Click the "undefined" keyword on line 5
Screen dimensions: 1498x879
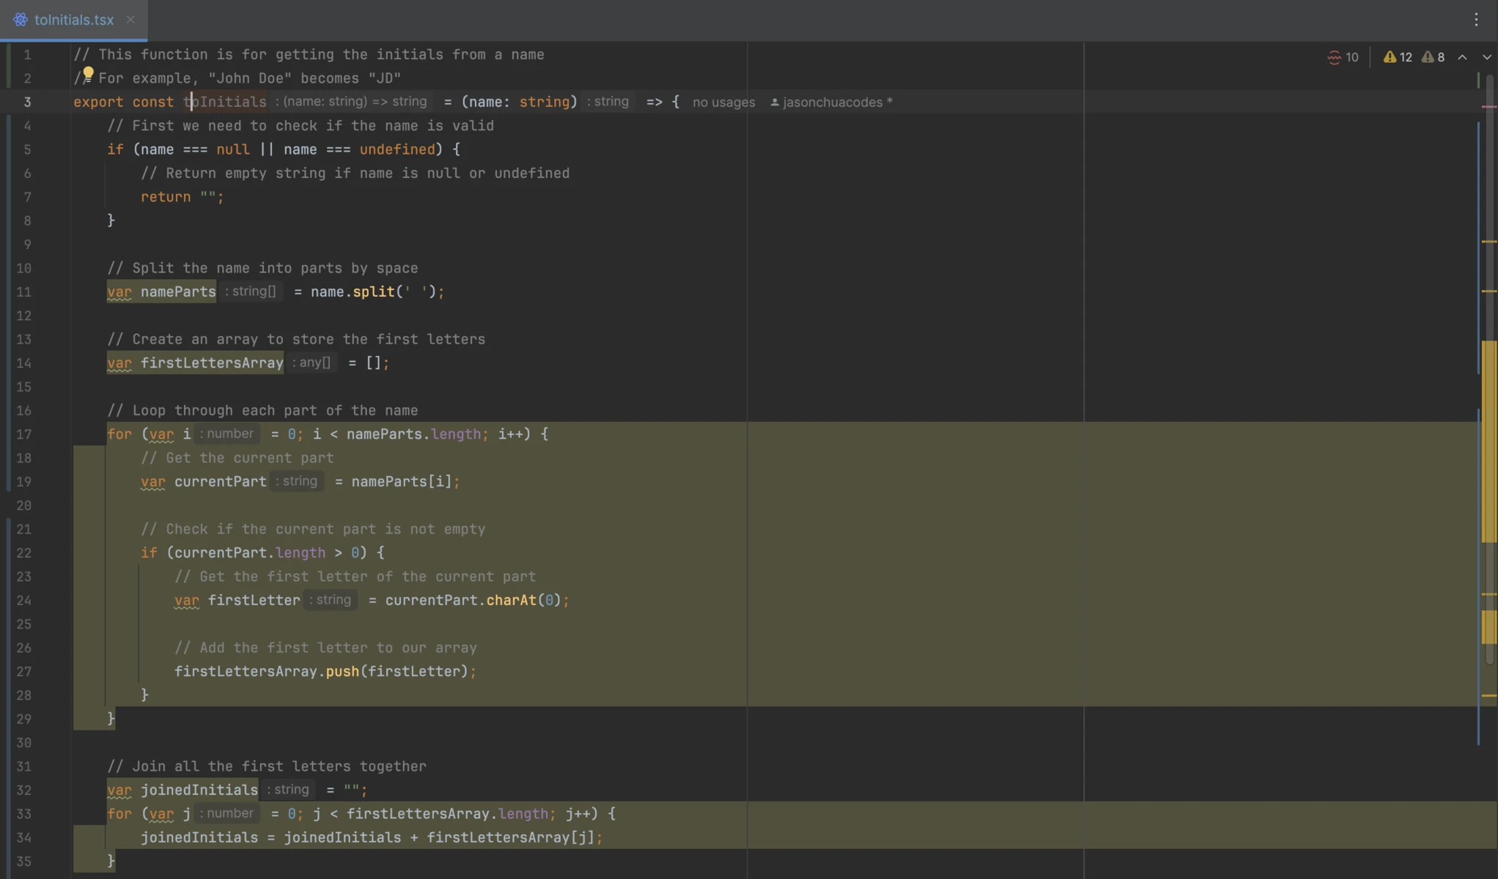point(397,149)
